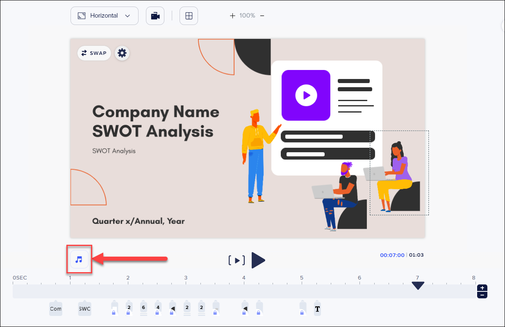Select the T text item on timeline
Viewport: 505px width, 327px height.
pyautogui.click(x=317, y=309)
